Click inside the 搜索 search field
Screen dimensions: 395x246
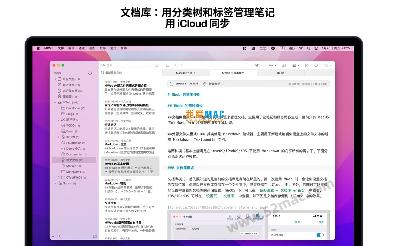click(x=123, y=65)
